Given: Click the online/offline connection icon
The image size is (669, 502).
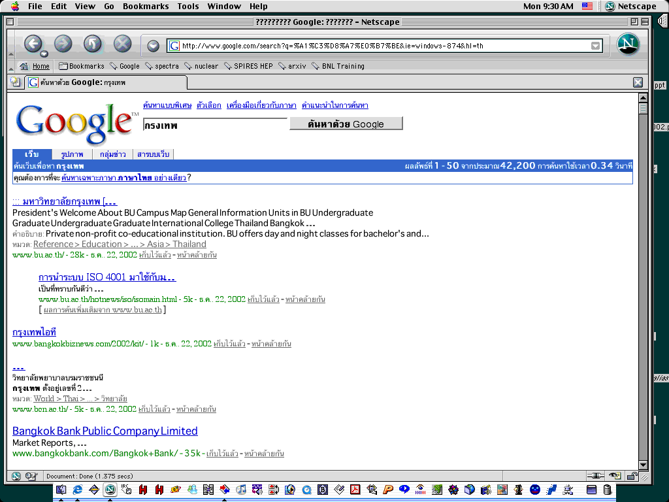Looking at the screenshot, I should pos(596,476).
